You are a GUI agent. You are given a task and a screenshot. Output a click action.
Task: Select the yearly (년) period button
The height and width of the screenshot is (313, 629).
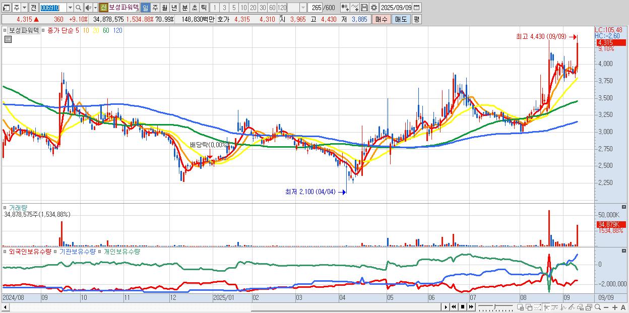pos(174,8)
